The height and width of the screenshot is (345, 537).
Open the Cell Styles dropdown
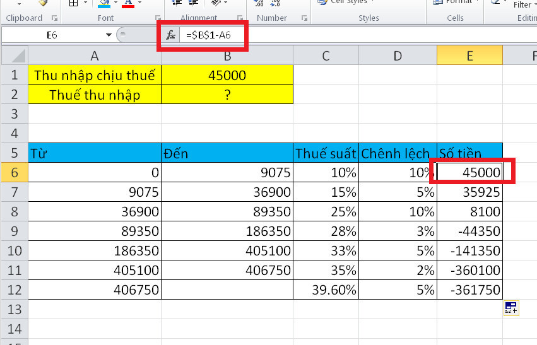346,3
